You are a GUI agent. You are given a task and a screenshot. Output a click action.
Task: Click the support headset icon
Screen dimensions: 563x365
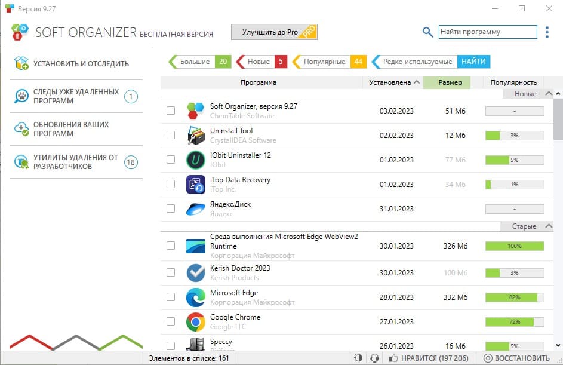coord(374,358)
